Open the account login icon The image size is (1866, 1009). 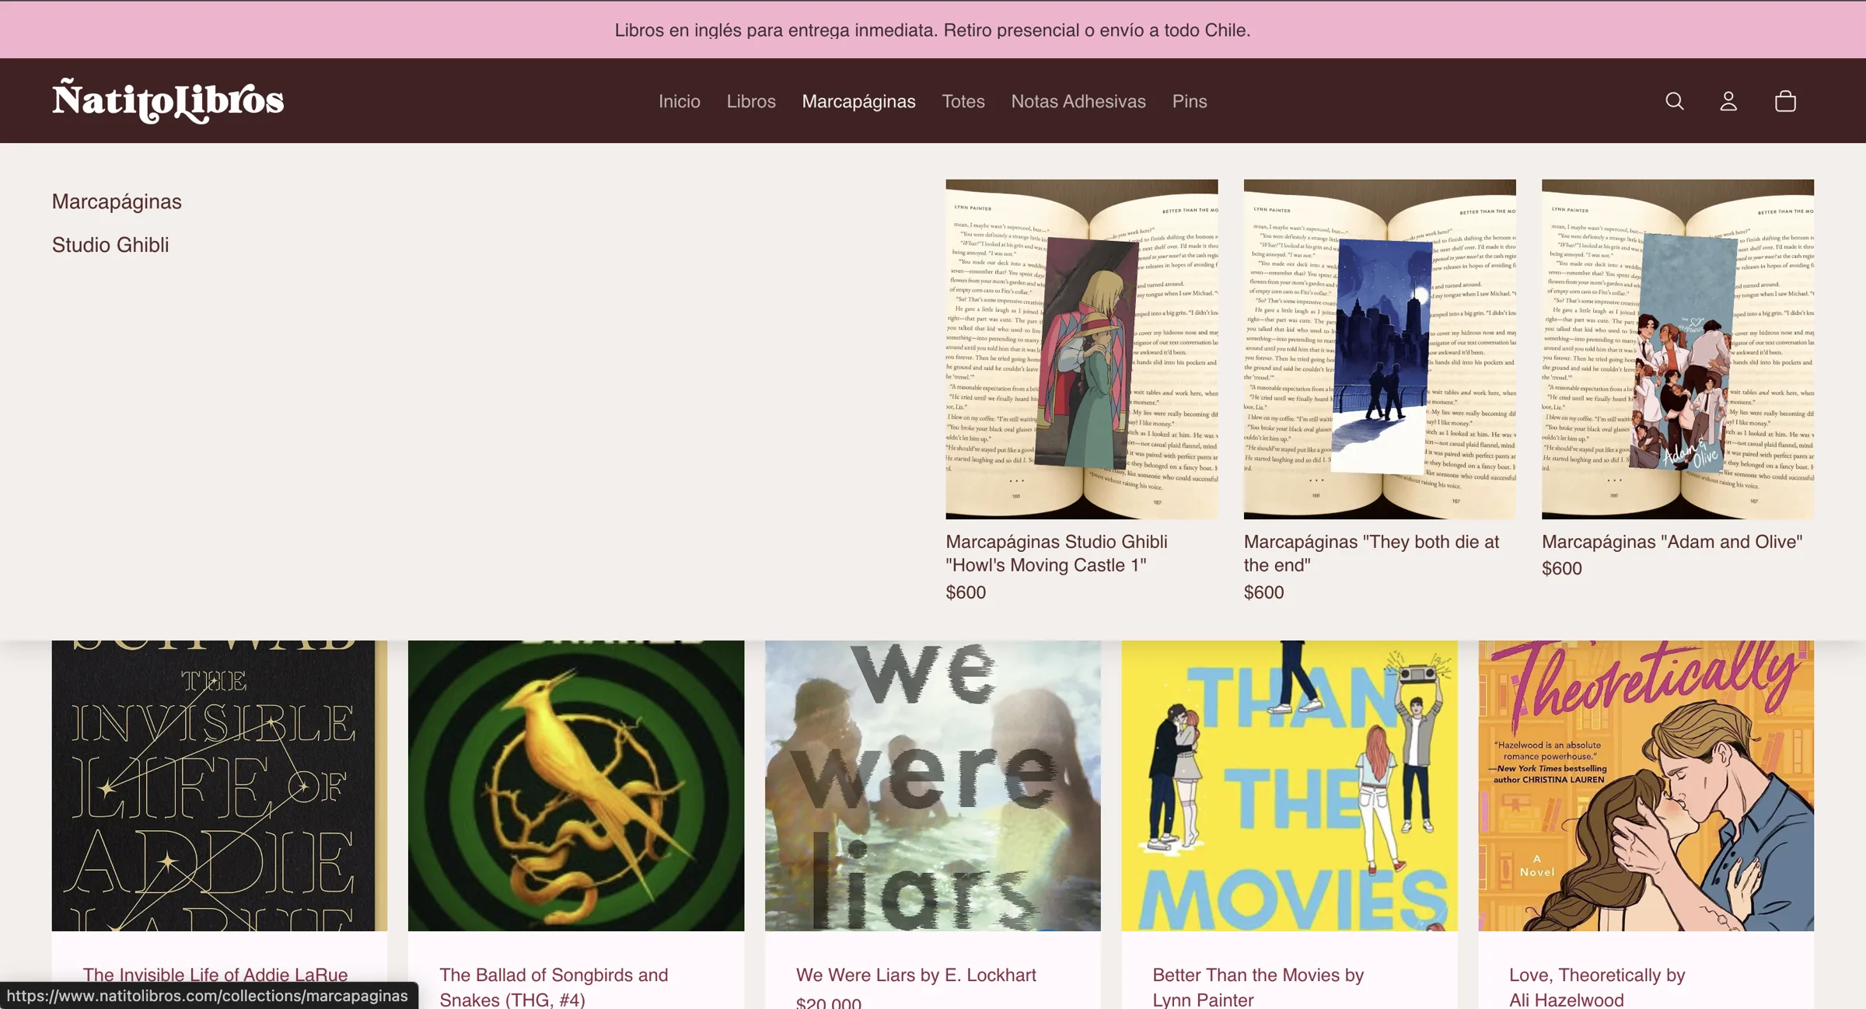(x=1728, y=101)
